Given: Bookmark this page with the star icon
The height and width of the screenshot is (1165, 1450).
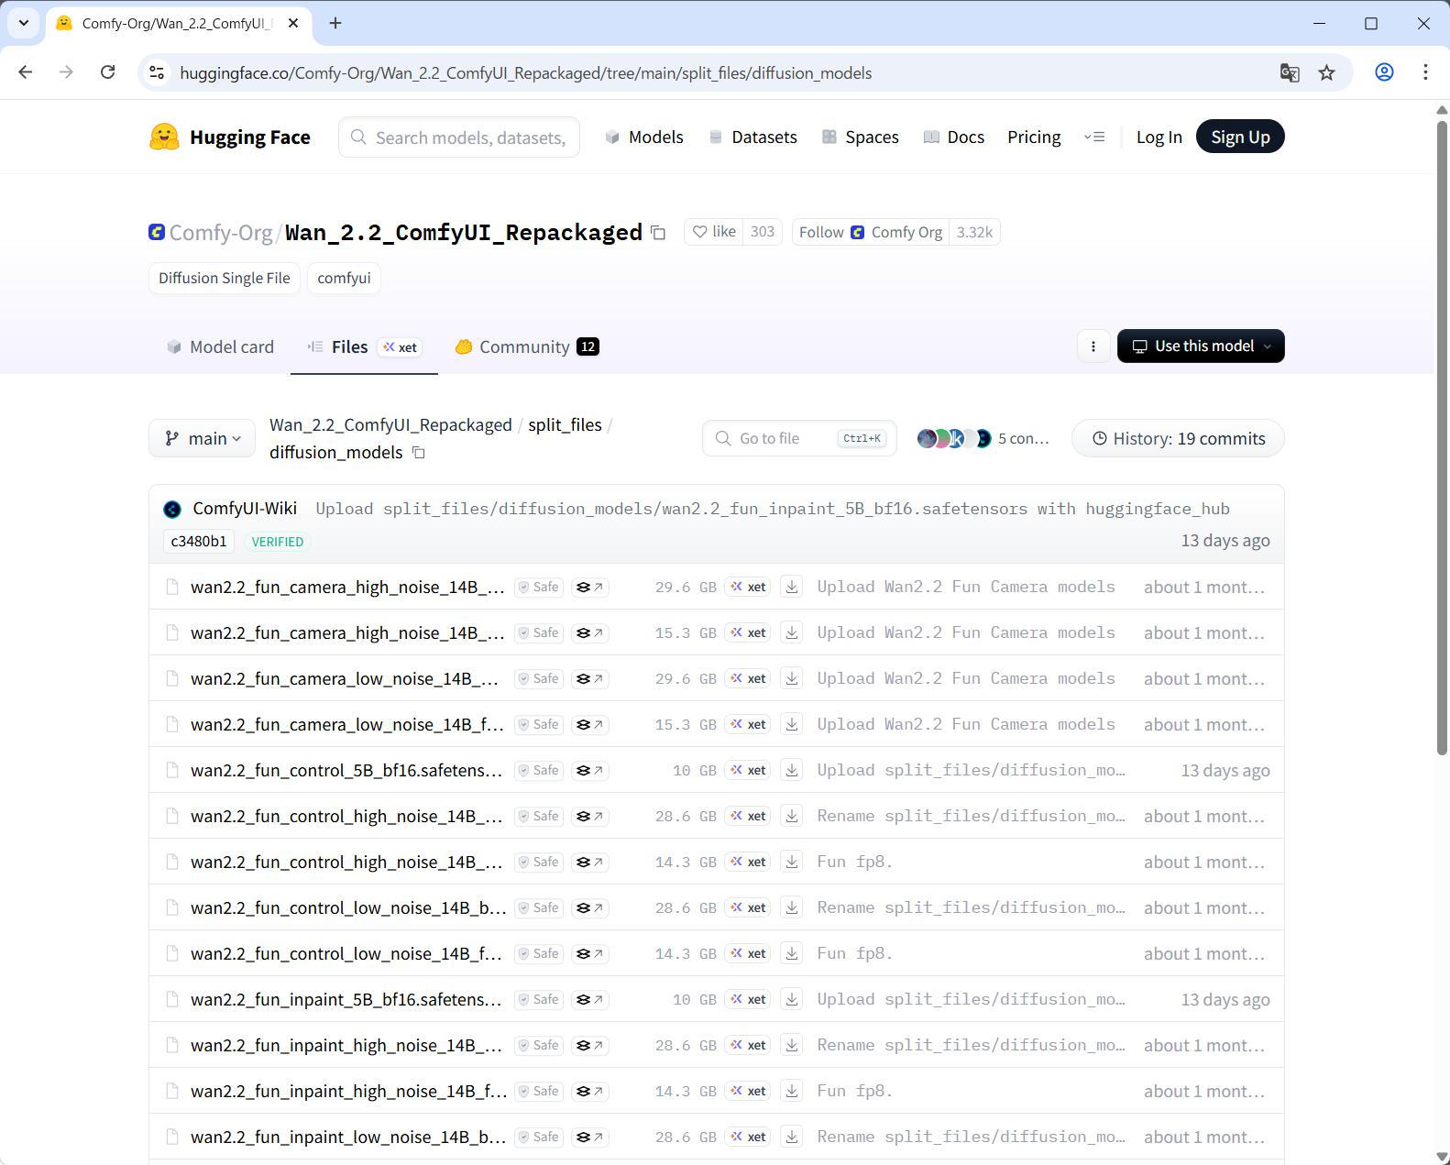Looking at the screenshot, I should coord(1326,72).
